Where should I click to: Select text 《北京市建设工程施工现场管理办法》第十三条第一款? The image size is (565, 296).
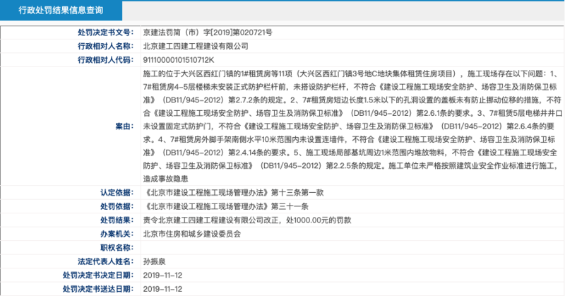pos(233,193)
